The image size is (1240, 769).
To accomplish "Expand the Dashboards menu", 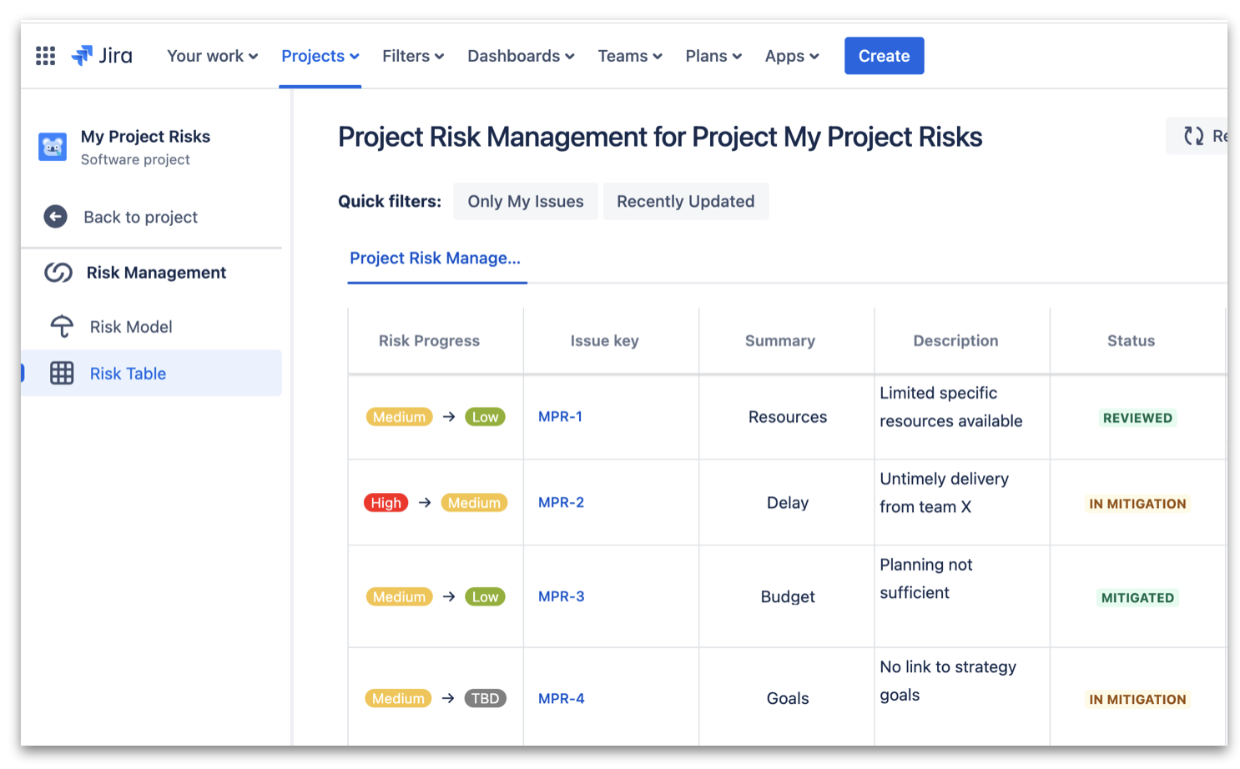I will tap(520, 55).
